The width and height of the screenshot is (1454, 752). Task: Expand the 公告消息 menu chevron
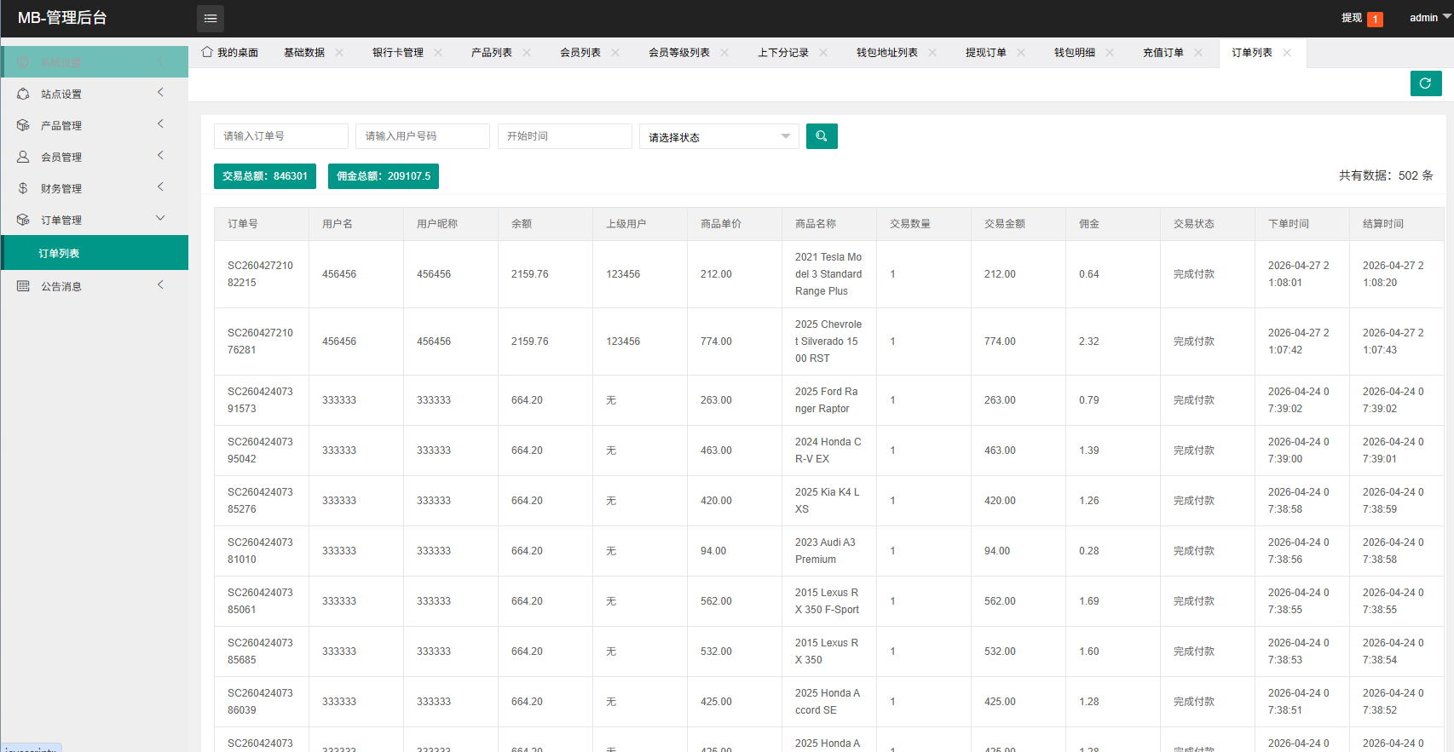point(160,284)
